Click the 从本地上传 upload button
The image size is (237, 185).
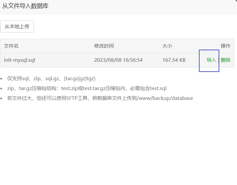[x=17, y=27]
